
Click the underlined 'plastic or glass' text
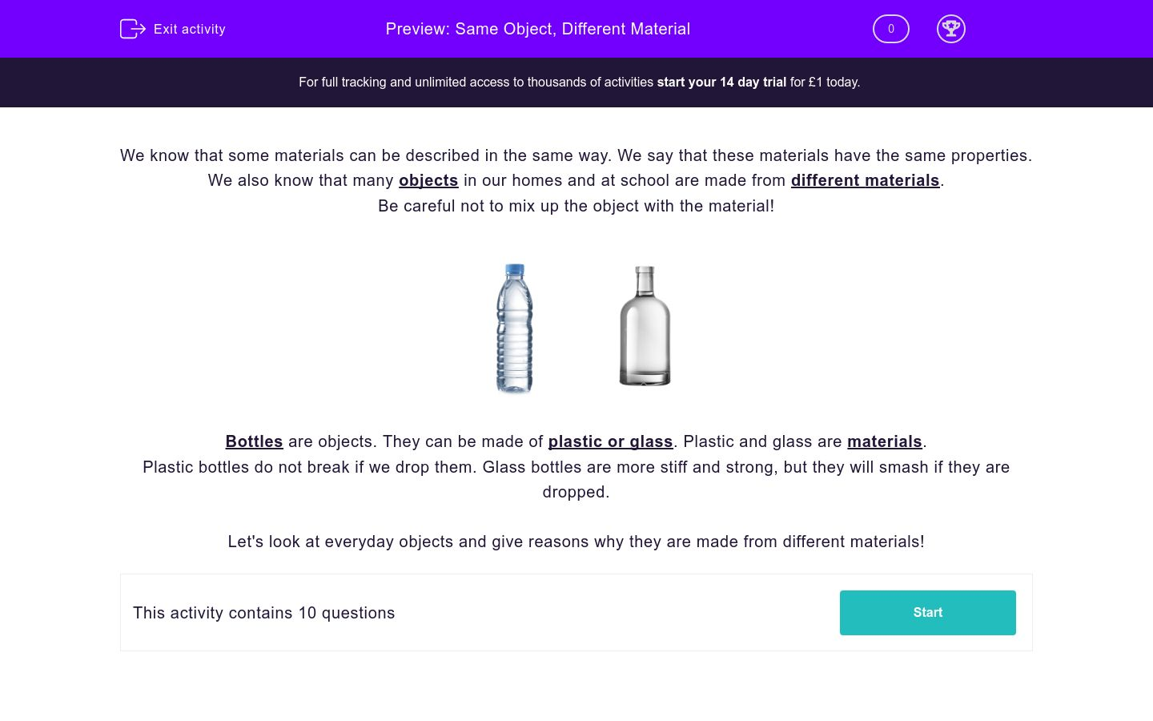coord(610,441)
